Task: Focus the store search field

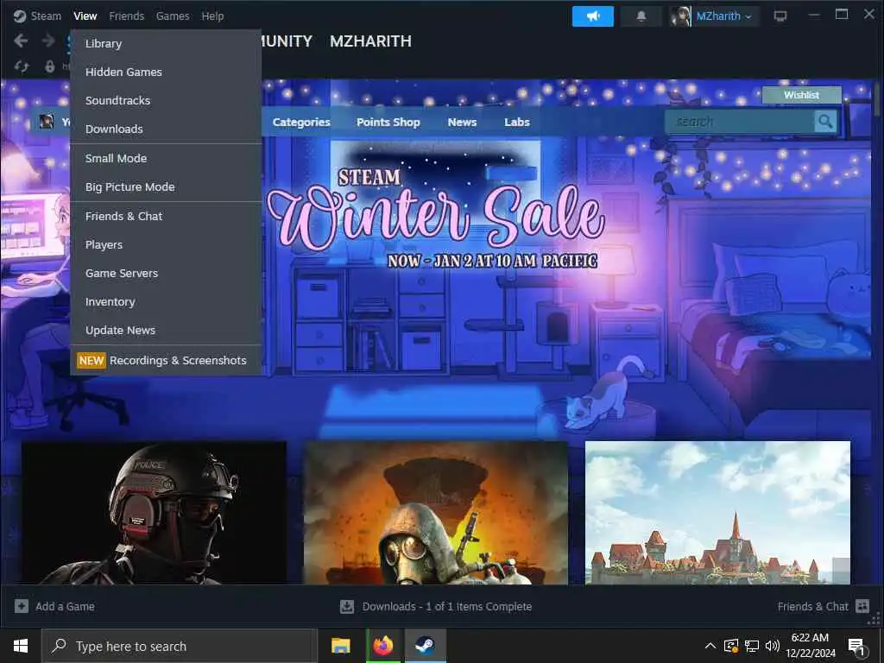Action: tap(739, 121)
